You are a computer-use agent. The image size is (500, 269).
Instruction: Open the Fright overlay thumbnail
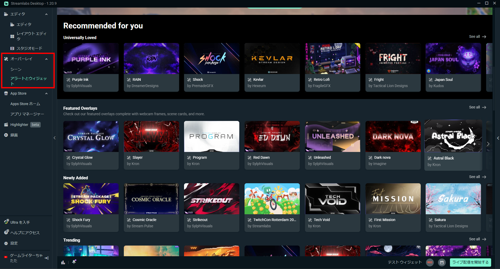(x=393, y=59)
